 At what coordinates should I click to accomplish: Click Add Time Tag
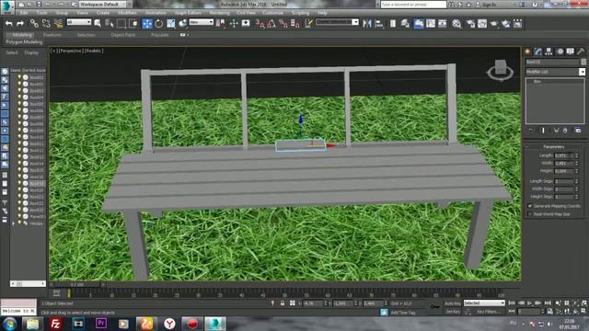(x=403, y=313)
